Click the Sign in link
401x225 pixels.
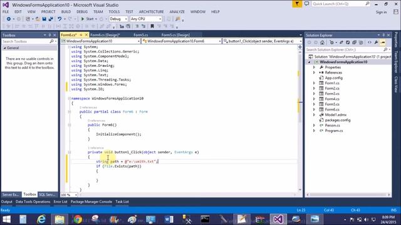pyautogui.click(x=381, y=12)
